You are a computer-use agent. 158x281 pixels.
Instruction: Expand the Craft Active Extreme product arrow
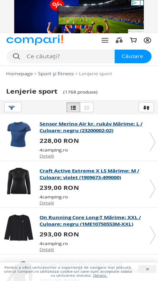(x=153, y=189)
